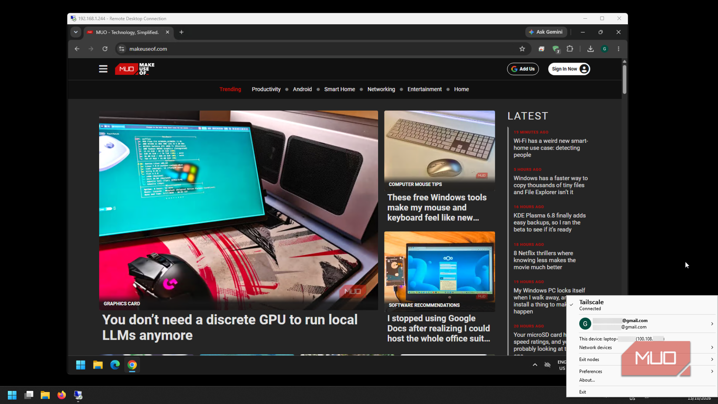This screenshot has height=404, width=718.
Task: Bookmark this page with the star icon
Action: point(522,49)
